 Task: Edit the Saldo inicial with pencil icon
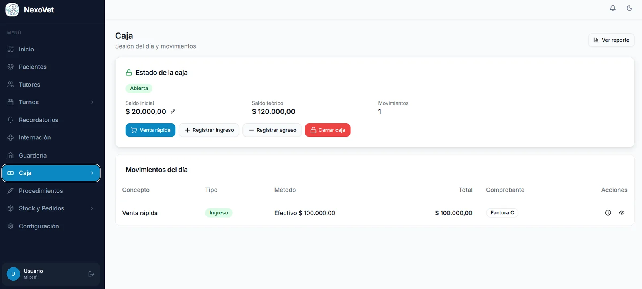point(173,111)
